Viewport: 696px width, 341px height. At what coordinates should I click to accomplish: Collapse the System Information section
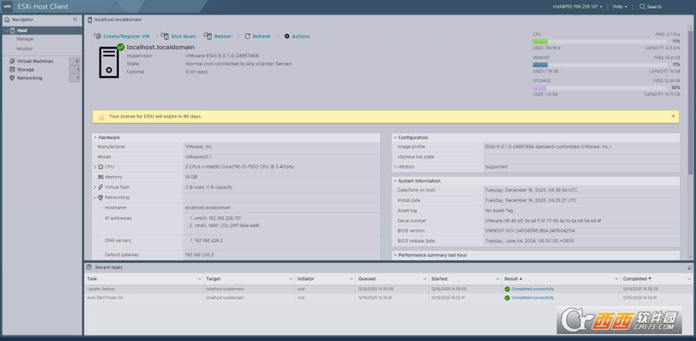395,181
